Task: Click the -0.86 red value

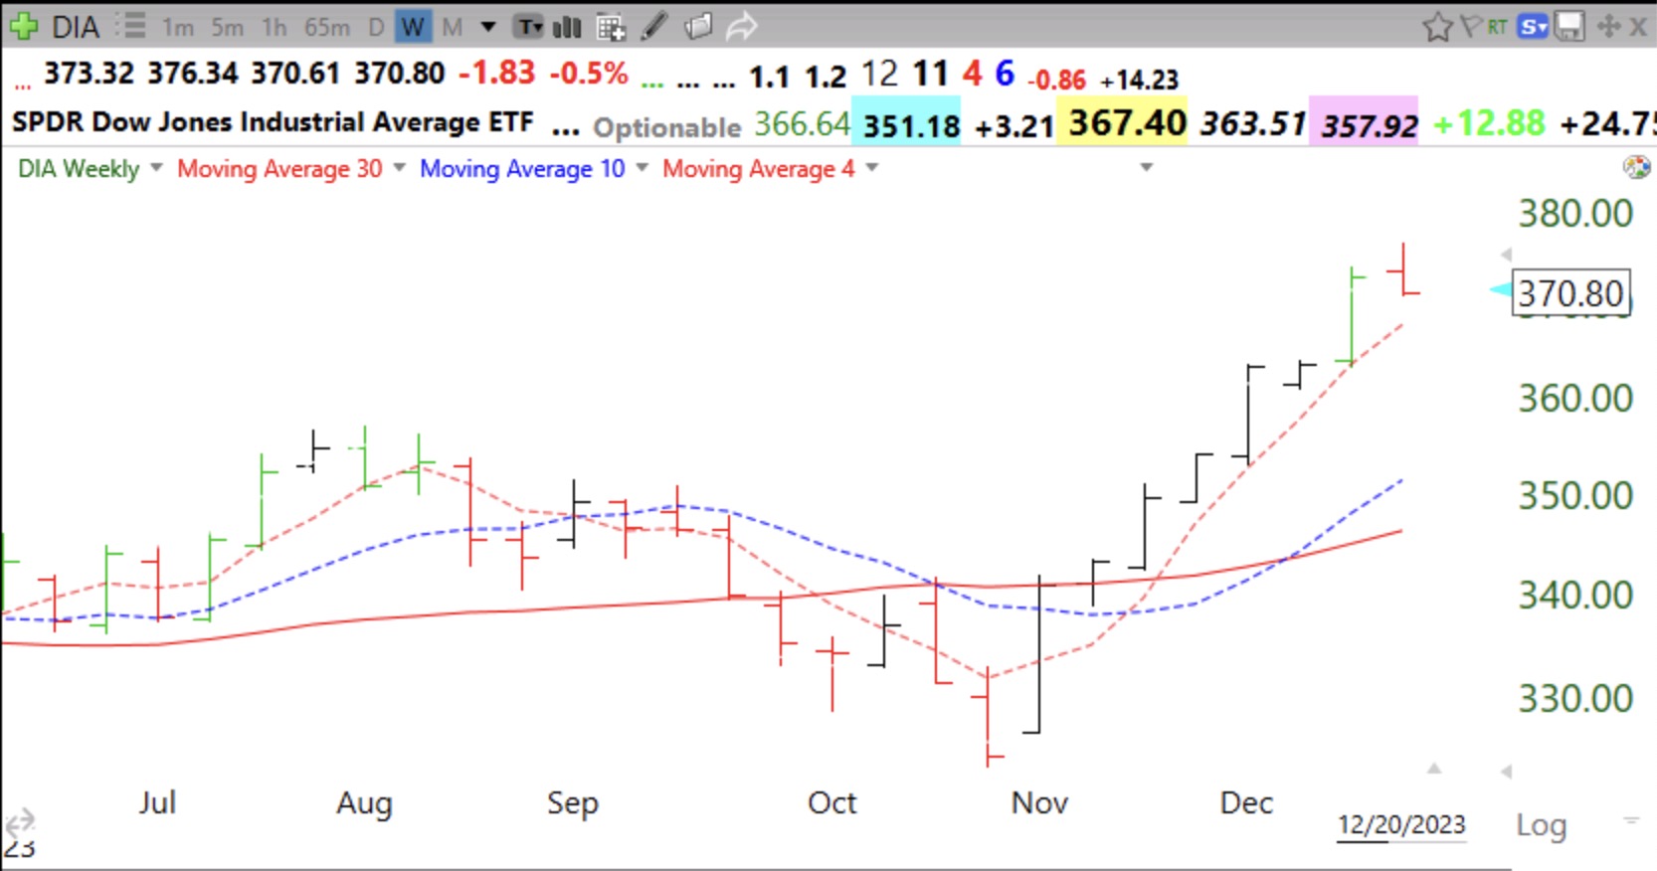Action: coord(1056,80)
